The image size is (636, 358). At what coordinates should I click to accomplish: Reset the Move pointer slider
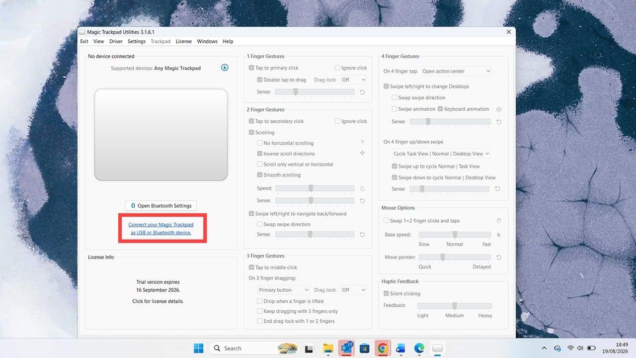click(x=498, y=258)
